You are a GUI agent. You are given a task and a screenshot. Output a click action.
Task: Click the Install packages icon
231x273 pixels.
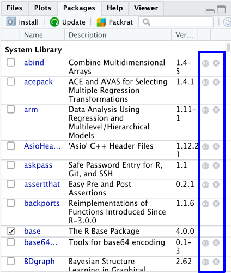[x=11, y=22]
